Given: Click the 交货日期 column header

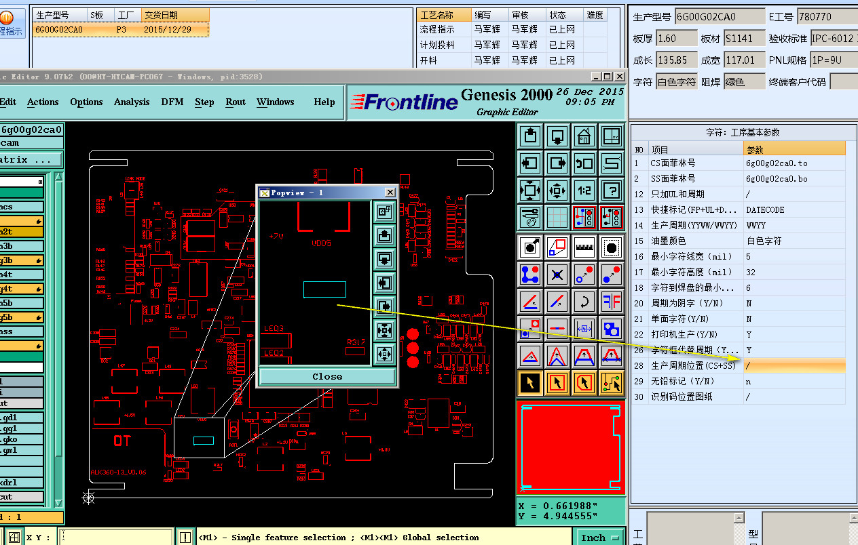Looking at the screenshot, I should 174,15.
